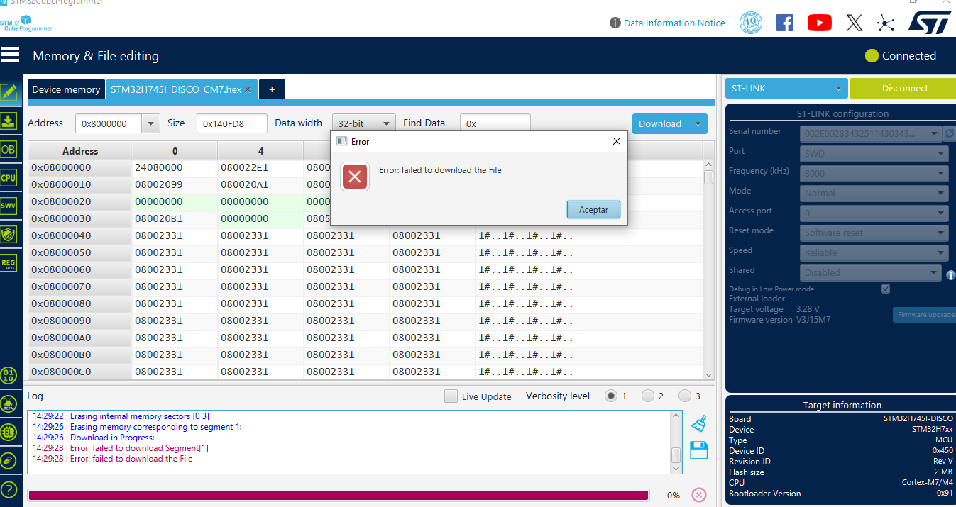Open the External loaders panel
The width and height of the screenshot is (956, 507).
(x=10, y=432)
